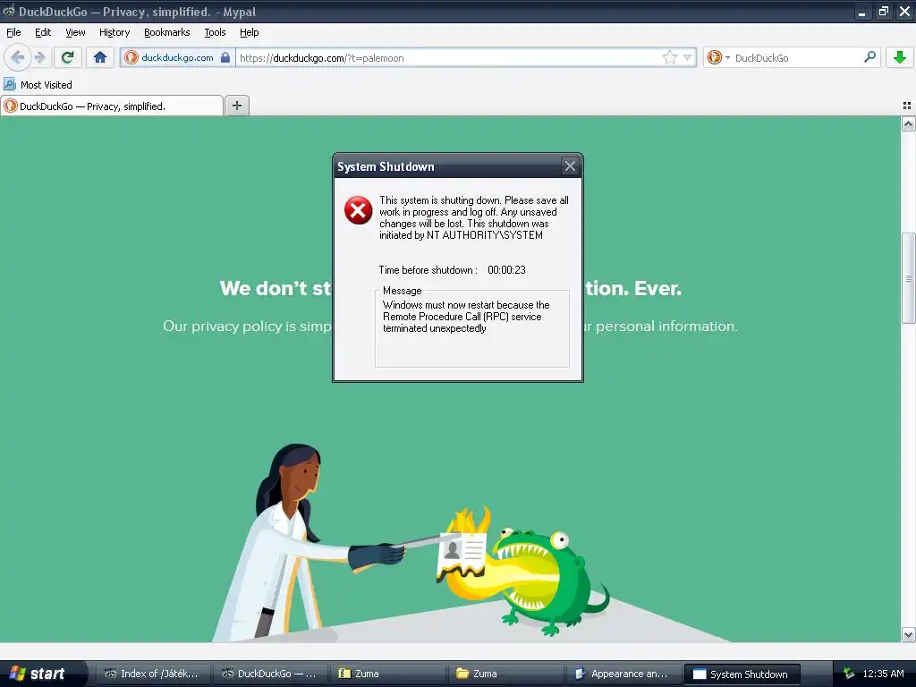Open the Tools menu
Viewport: 916px width, 687px height.
(215, 32)
